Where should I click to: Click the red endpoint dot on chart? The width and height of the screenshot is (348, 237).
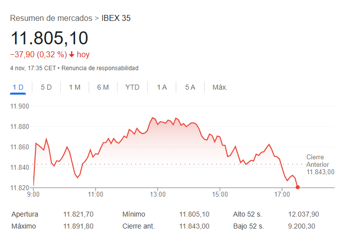(x=298, y=187)
